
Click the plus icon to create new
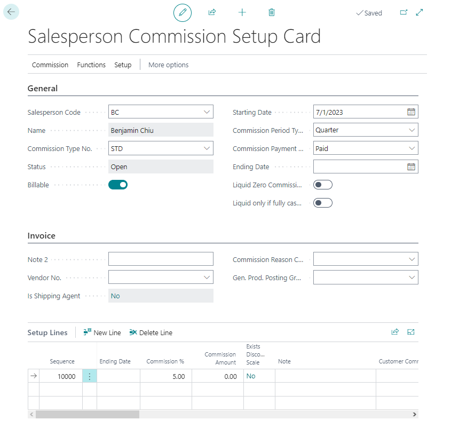point(242,12)
